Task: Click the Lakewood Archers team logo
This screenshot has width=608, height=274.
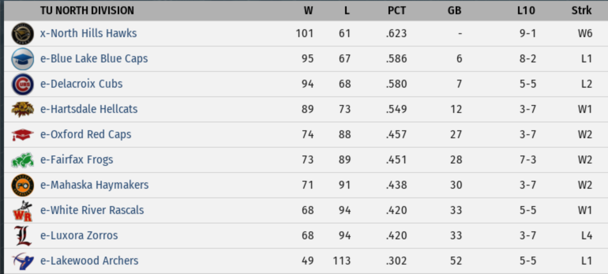Action: tap(23, 261)
